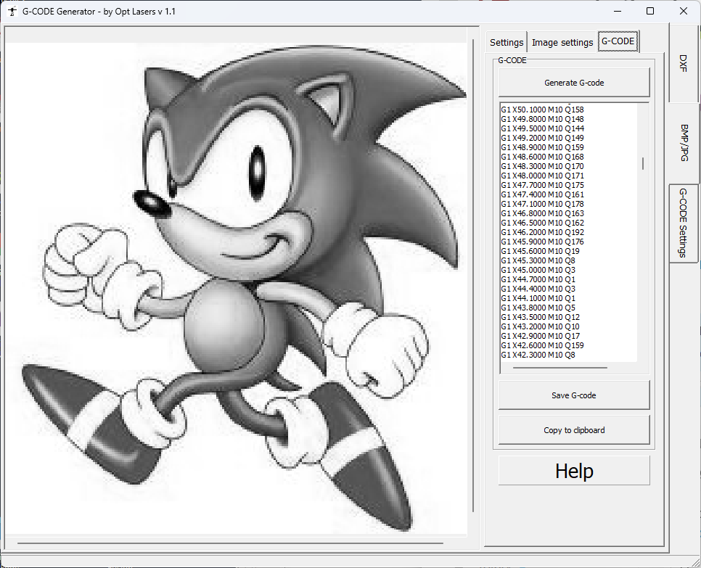The width and height of the screenshot is (701, 568).
Task: Click the line G1 X50.1000 M10 Q158
Action: (x=542, y=110)
